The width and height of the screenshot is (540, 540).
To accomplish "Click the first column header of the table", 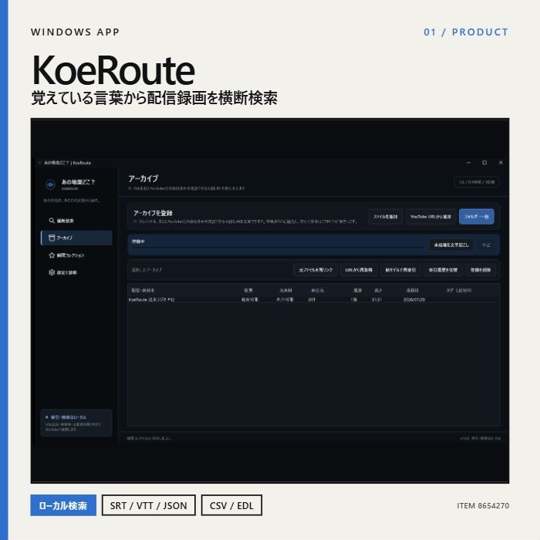I will point(143,290).
